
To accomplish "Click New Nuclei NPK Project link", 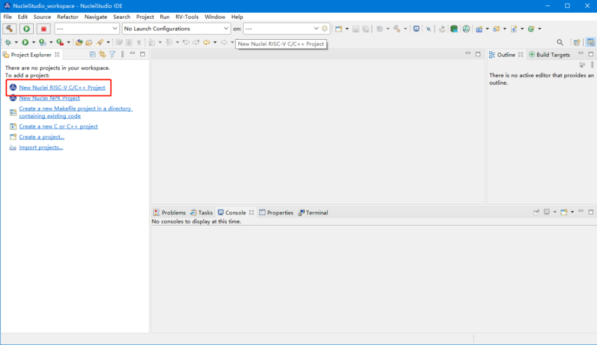I will [x=50, y=98].
